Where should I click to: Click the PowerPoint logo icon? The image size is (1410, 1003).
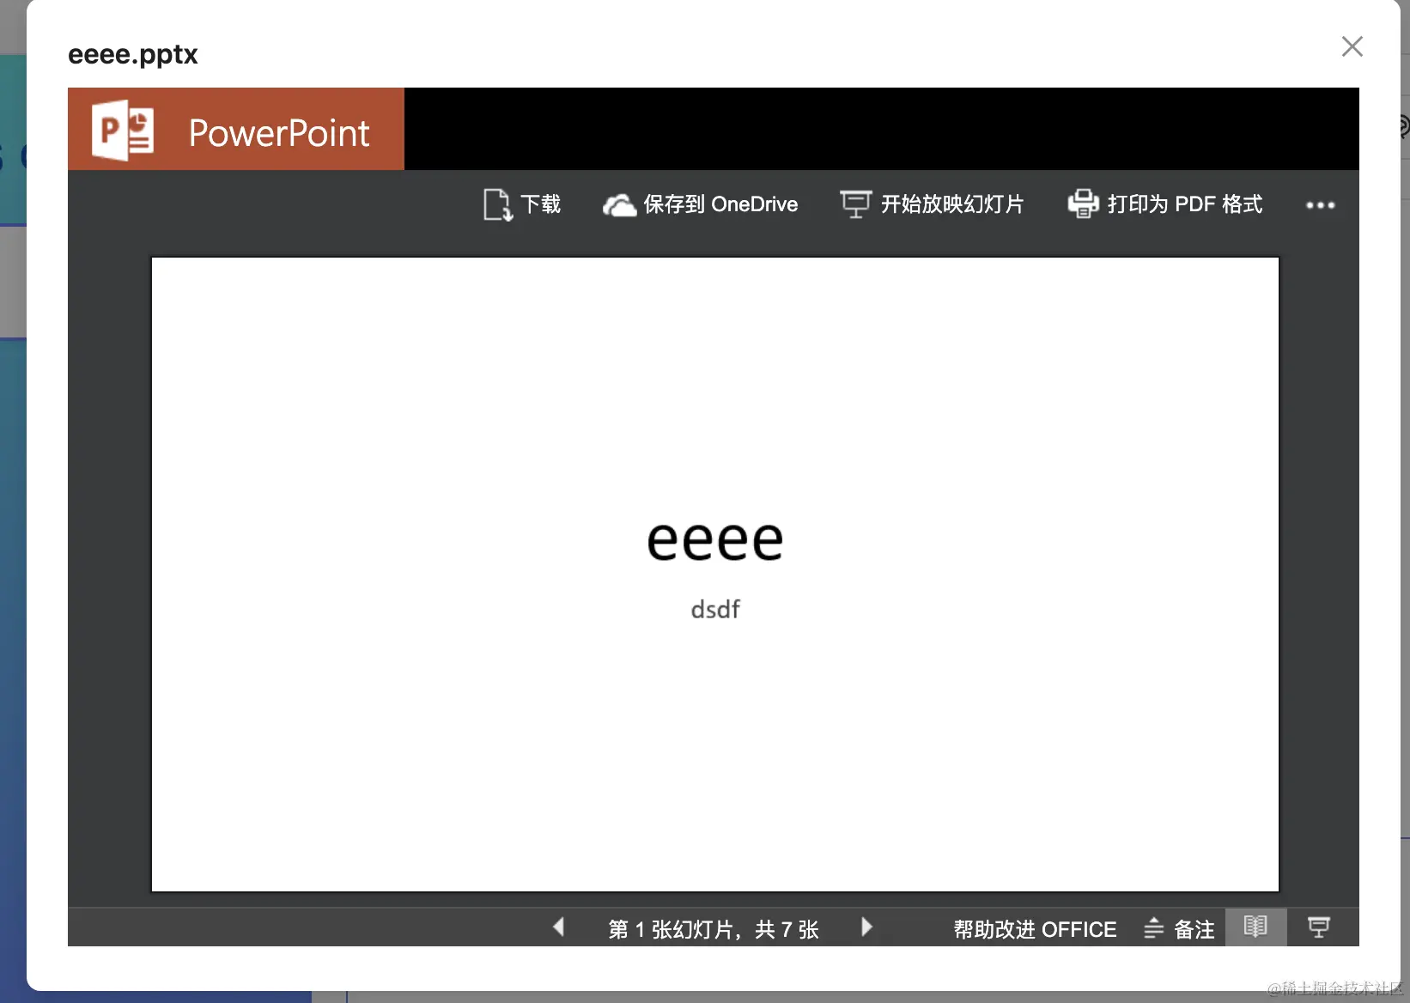[x=123, y=130]
